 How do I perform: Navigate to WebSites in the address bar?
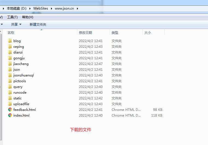(x=40, y=8)
